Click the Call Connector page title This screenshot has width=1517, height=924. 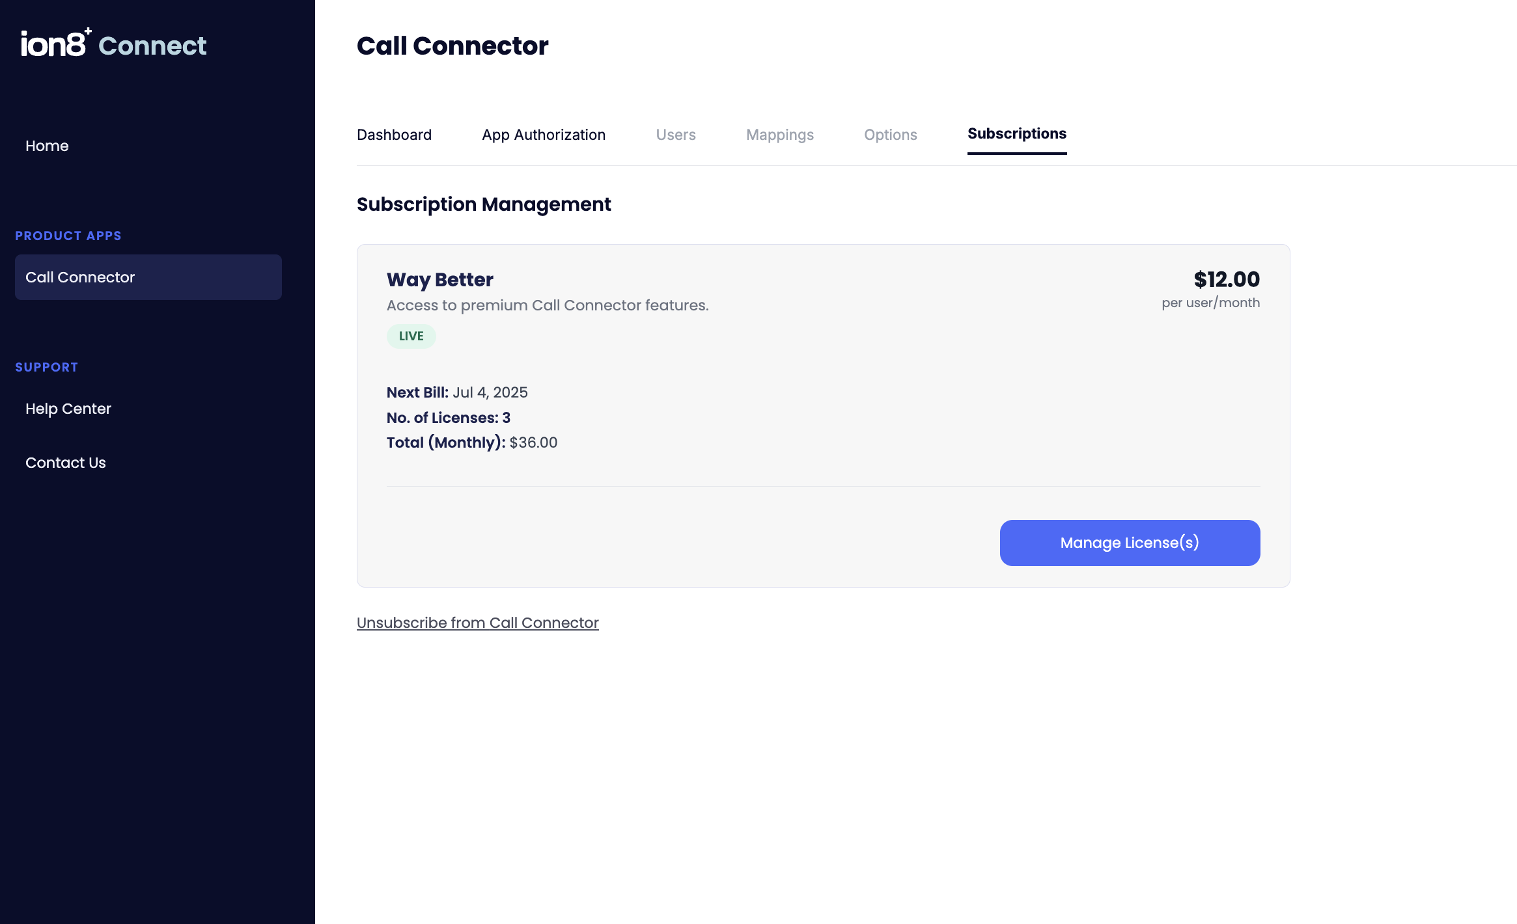click(452, 46)
